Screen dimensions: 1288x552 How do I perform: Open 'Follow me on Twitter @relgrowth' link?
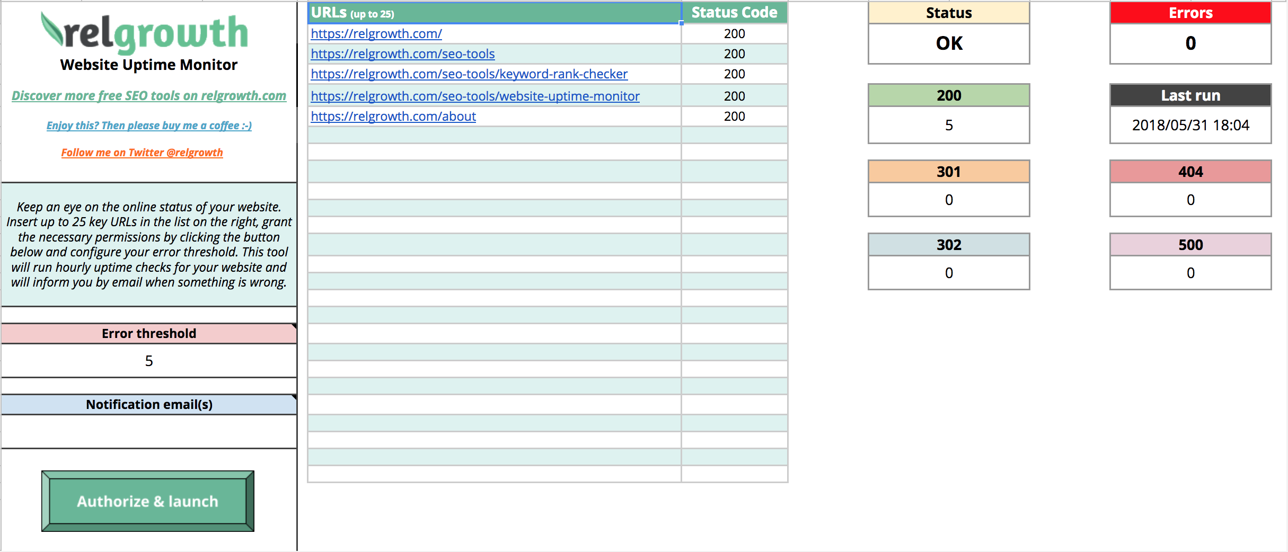[x=142, y=153]
